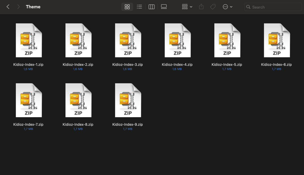
Task: Click the Kidioz-Index-5.zip file name
Action: coord(227,65)
